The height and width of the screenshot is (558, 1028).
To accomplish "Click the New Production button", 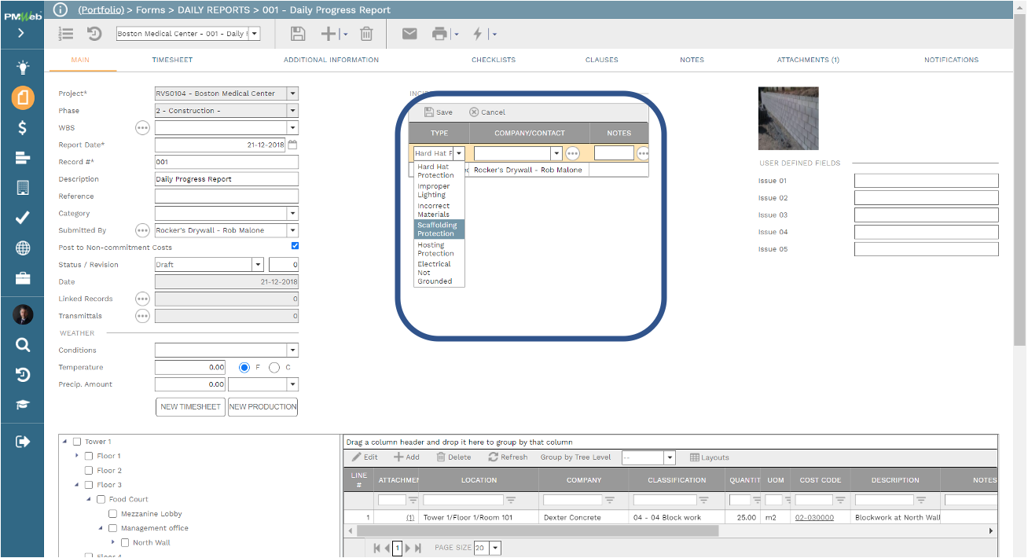I will (263, 407).
